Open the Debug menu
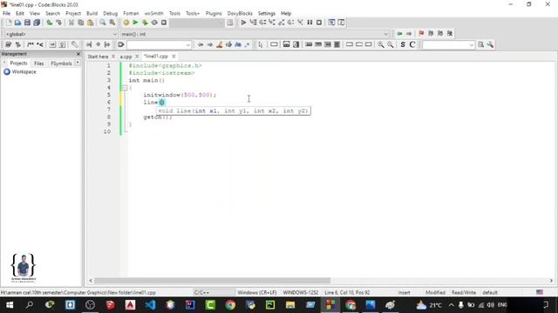Image resolution: width=558 pixels, height=313 pixels. point(111,14)
